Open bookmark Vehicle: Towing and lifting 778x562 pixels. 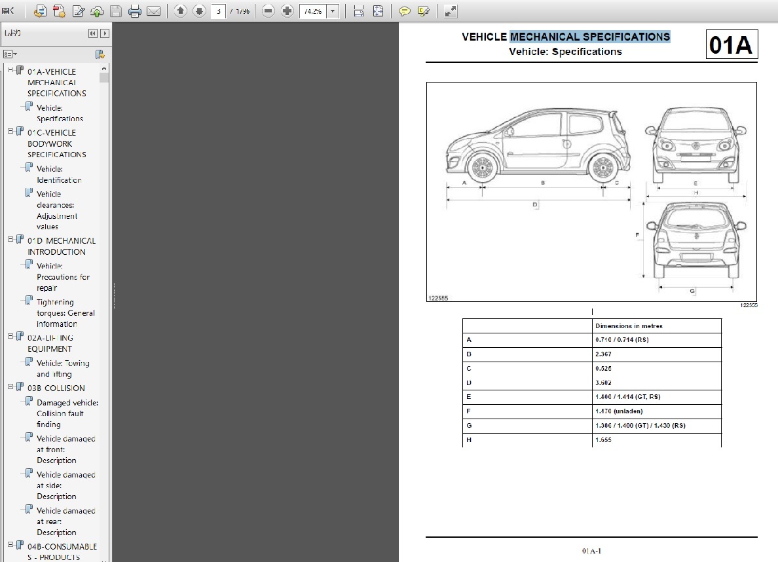(63, 368)
